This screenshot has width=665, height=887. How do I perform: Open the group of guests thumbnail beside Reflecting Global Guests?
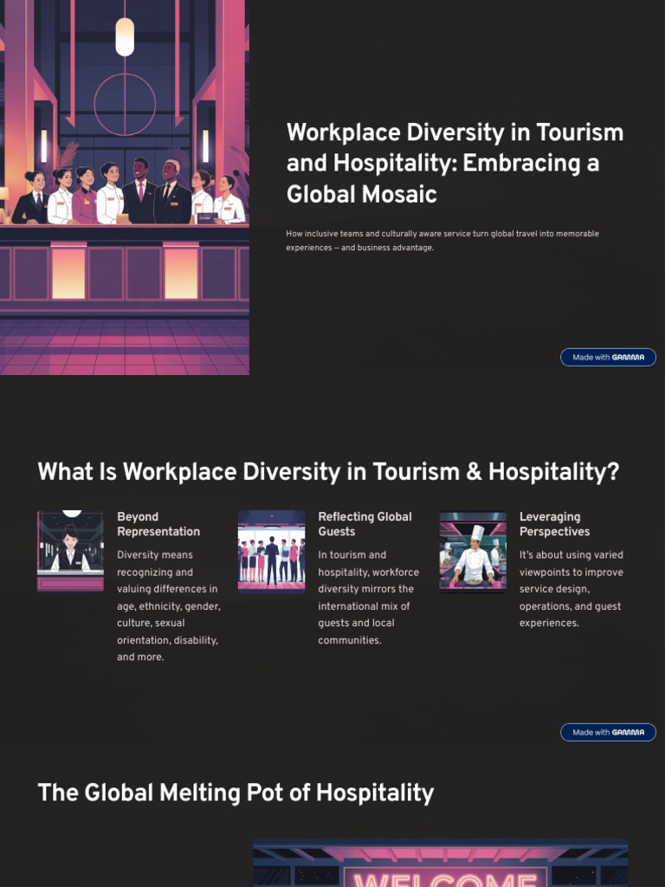[271, 552]
